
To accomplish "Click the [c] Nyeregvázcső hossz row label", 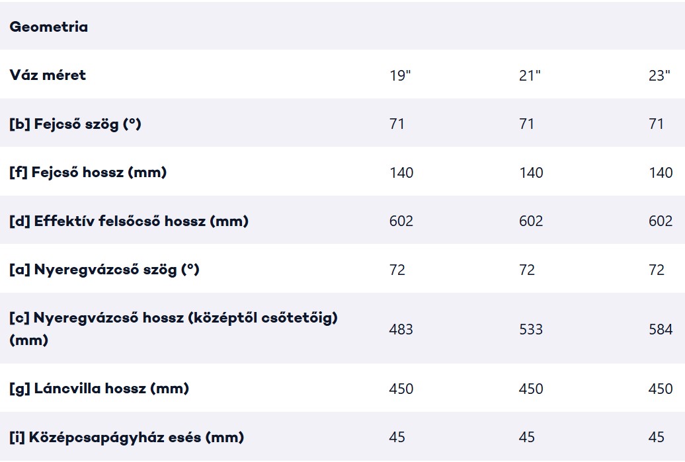I will coord(173,328).
